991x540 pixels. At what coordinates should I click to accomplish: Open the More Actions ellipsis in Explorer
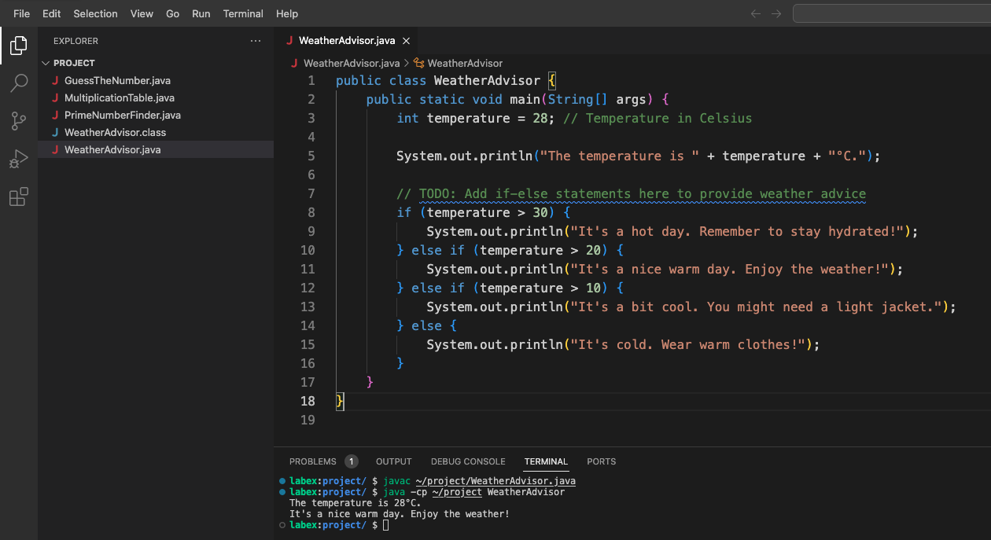(255, 40)
